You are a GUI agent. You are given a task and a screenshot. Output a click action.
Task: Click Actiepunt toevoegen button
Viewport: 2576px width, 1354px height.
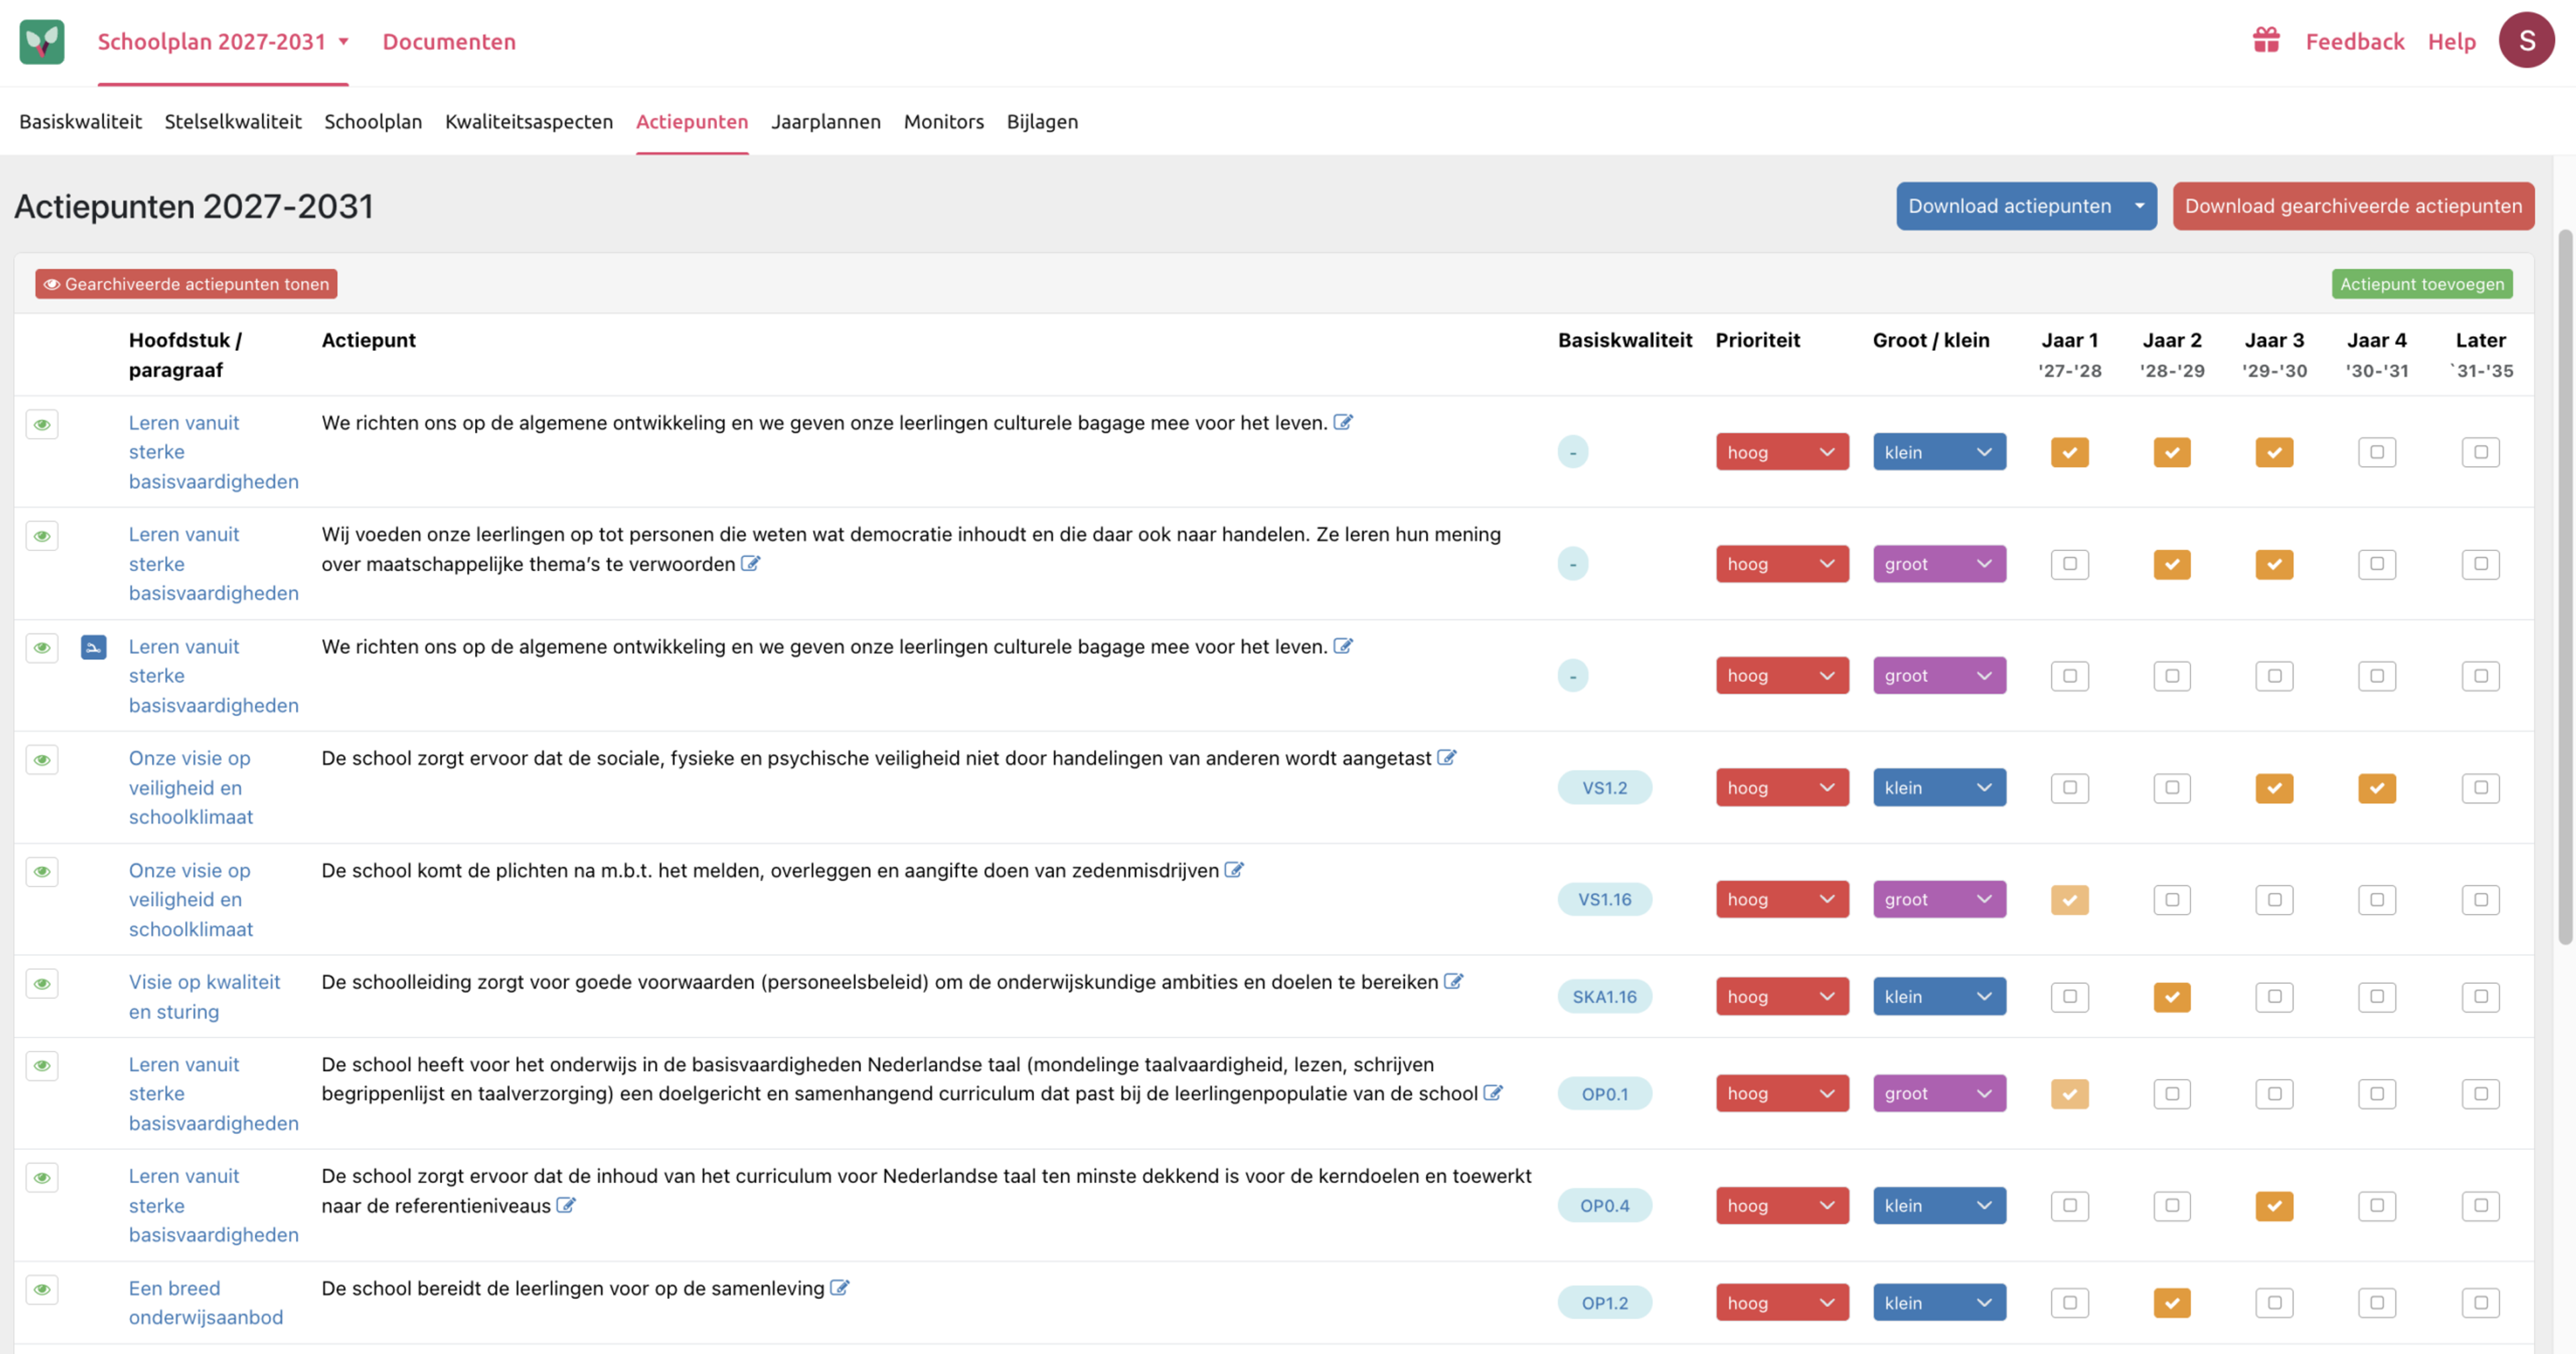pos(2421,284)
